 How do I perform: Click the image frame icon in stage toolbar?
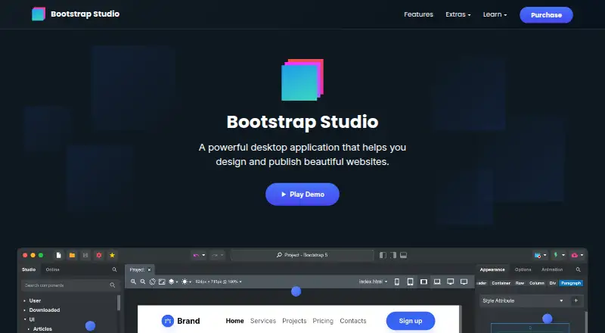click(x=162, y=282)
